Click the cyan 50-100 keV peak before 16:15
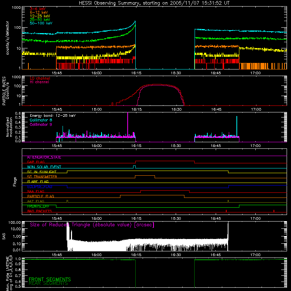 (135, 22)
